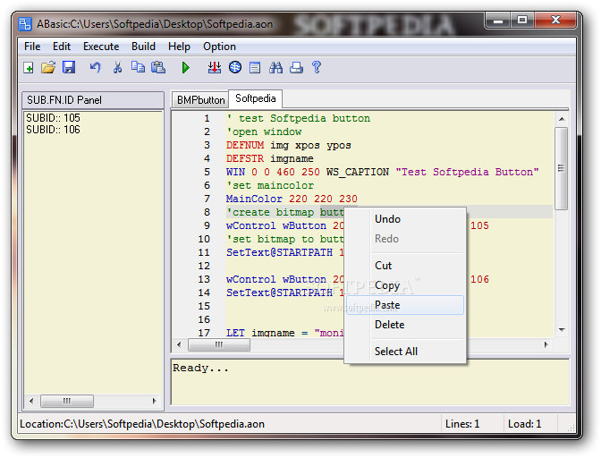Click the SUB.FN.ID panel horizontal scrollbar thumb

point(67,402)
